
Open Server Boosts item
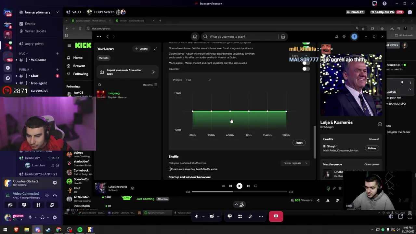point(35,31)
